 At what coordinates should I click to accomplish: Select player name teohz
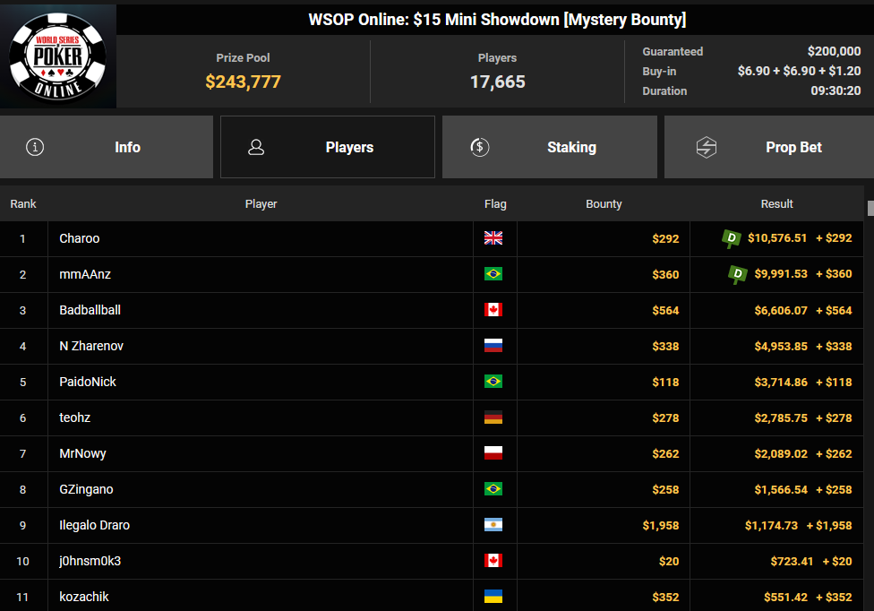tap(74, 417)
